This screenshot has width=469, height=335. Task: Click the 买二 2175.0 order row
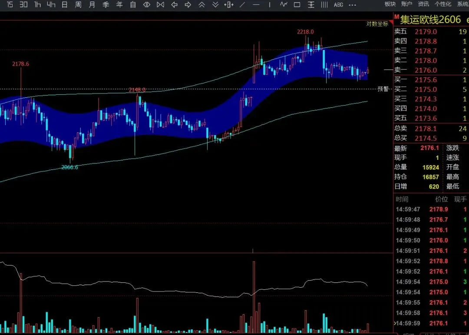coord(431,90)
